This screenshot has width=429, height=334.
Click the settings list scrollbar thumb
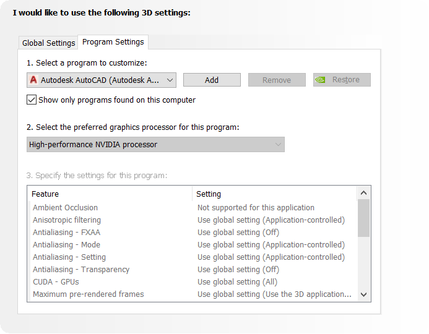pos(364,218)
